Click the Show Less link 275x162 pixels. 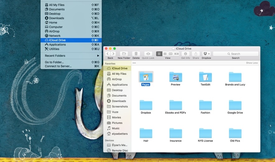[252, 63]
